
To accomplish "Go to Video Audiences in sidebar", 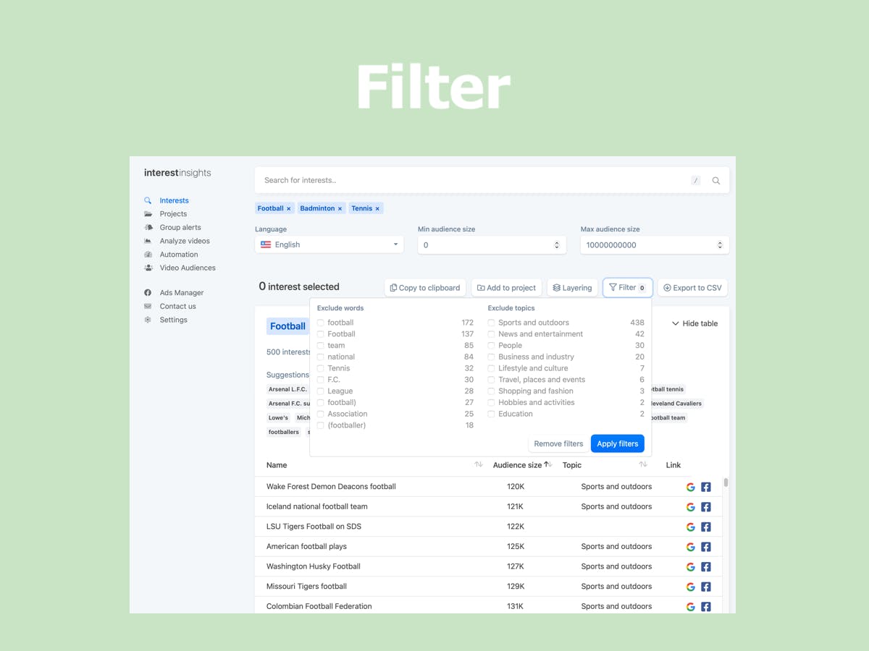I will [x=188, y=268].
